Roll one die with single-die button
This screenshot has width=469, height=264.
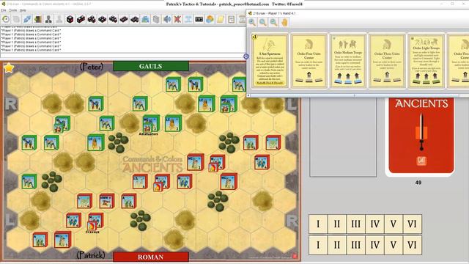(x=70, y=19)
